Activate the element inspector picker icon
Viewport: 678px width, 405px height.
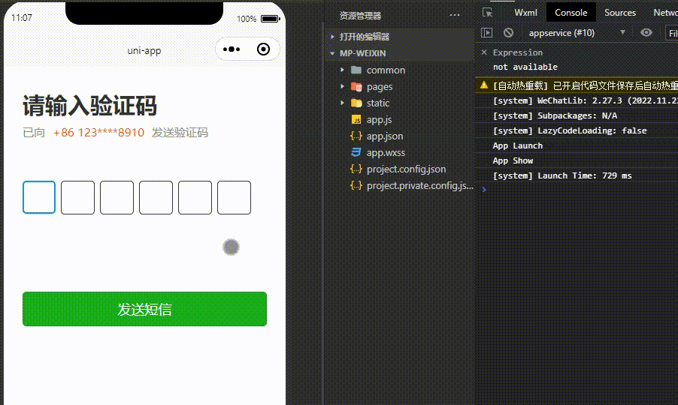point(487,13)
